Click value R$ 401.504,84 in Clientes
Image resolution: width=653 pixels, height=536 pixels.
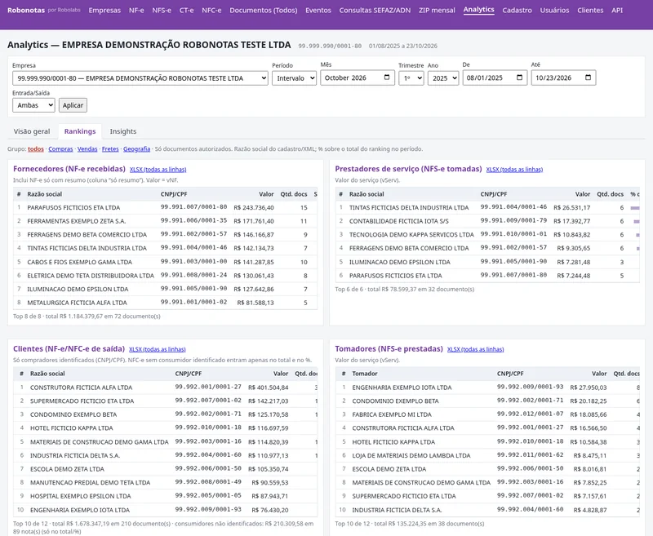pos(269,388)
